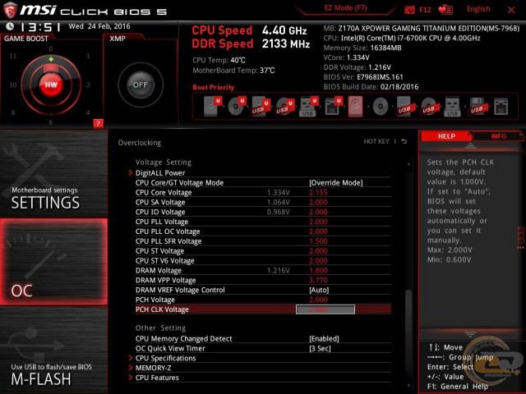Expand the MEMORY-Z submenu
This screenshot has width=526, height=394.
click(153, 368)
